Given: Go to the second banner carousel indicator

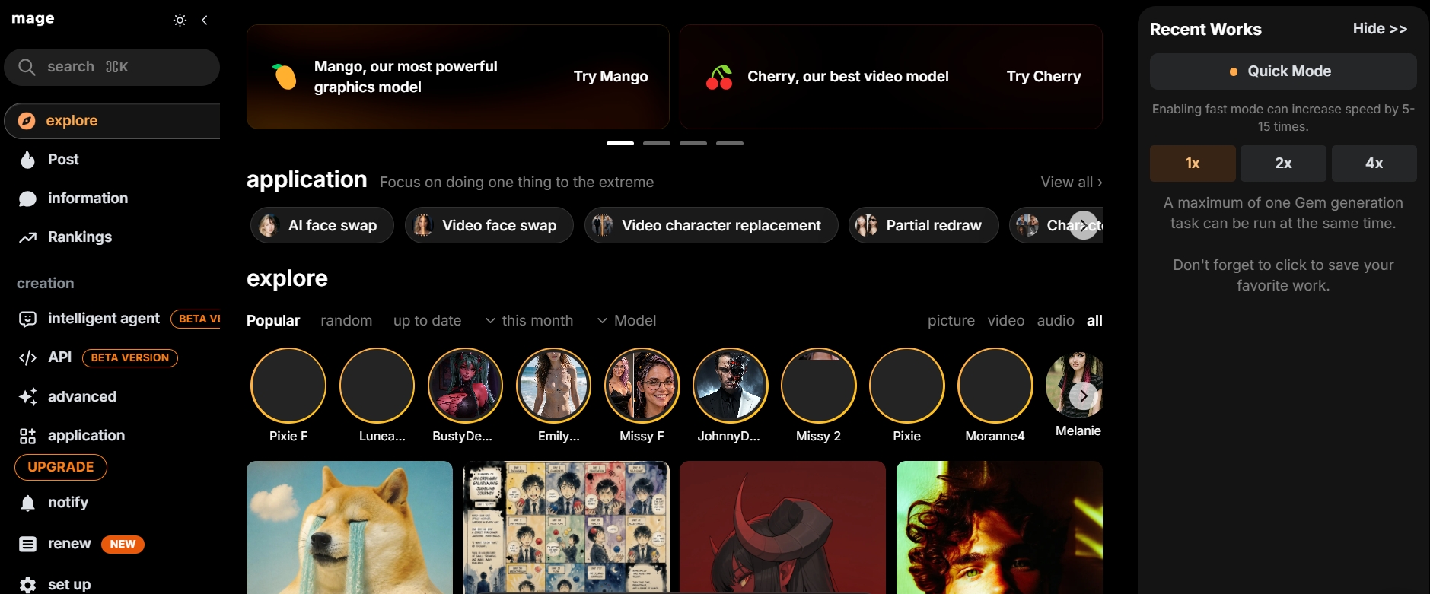Looking at the screenshot, I should tap(657, 143).
